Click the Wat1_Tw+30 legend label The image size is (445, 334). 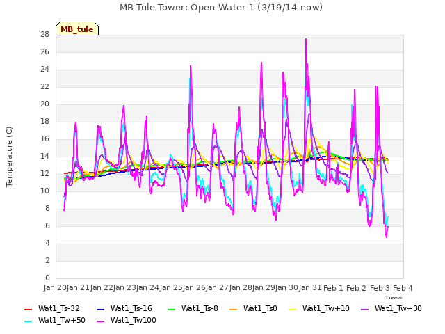(x=398, y=308)
